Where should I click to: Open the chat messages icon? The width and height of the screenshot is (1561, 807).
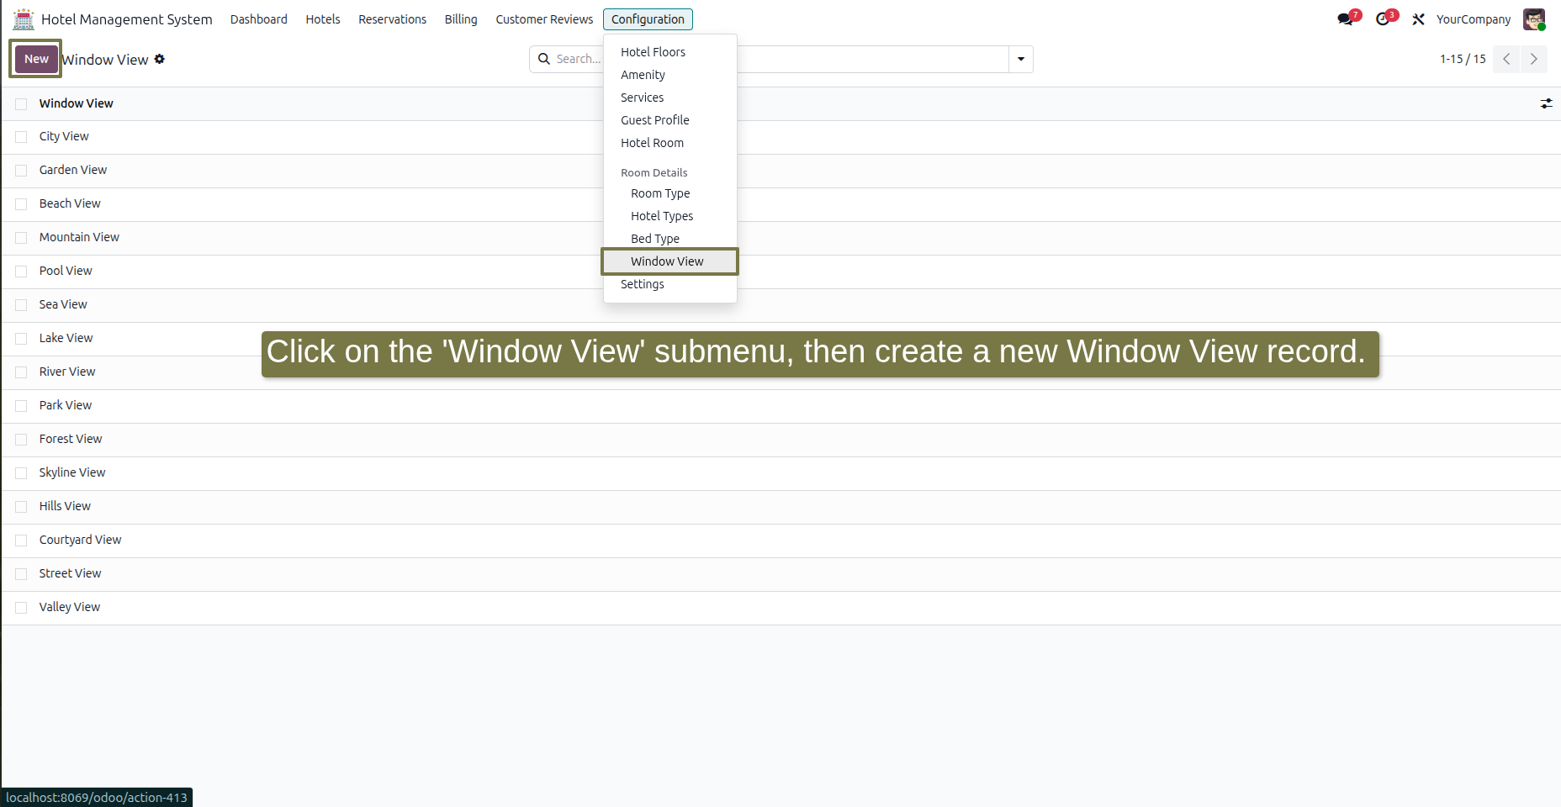click(1346, 19)
